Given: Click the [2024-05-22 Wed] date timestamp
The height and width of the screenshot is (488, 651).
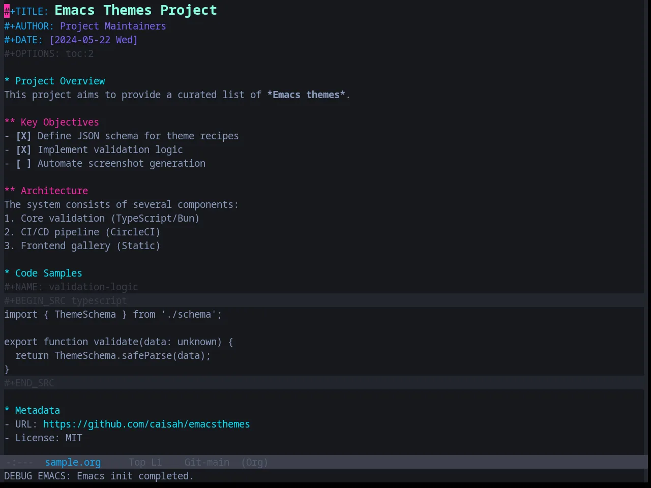Looking at the screenshot, I should coord(94,40).
